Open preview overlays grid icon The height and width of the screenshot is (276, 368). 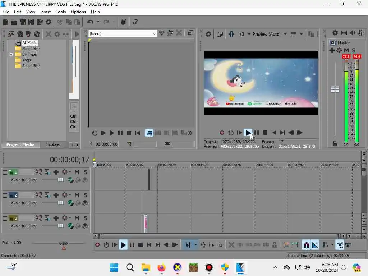point(293,34)
